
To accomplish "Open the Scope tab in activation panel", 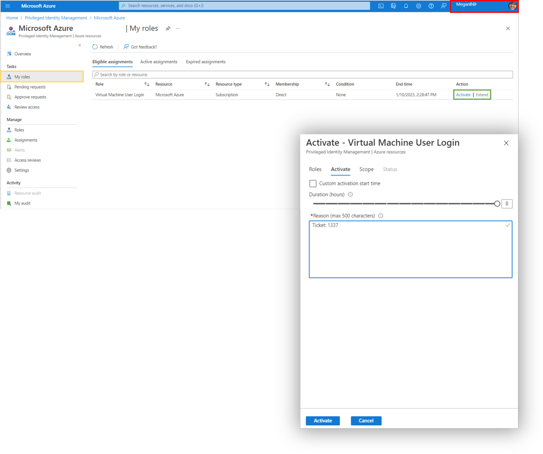I will click(x=366, y=169).
